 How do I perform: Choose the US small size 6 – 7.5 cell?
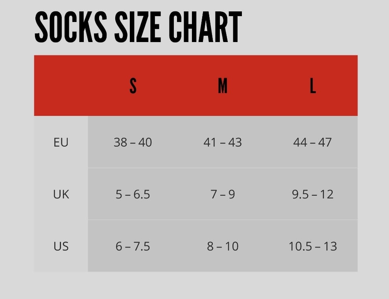point(133,246)
